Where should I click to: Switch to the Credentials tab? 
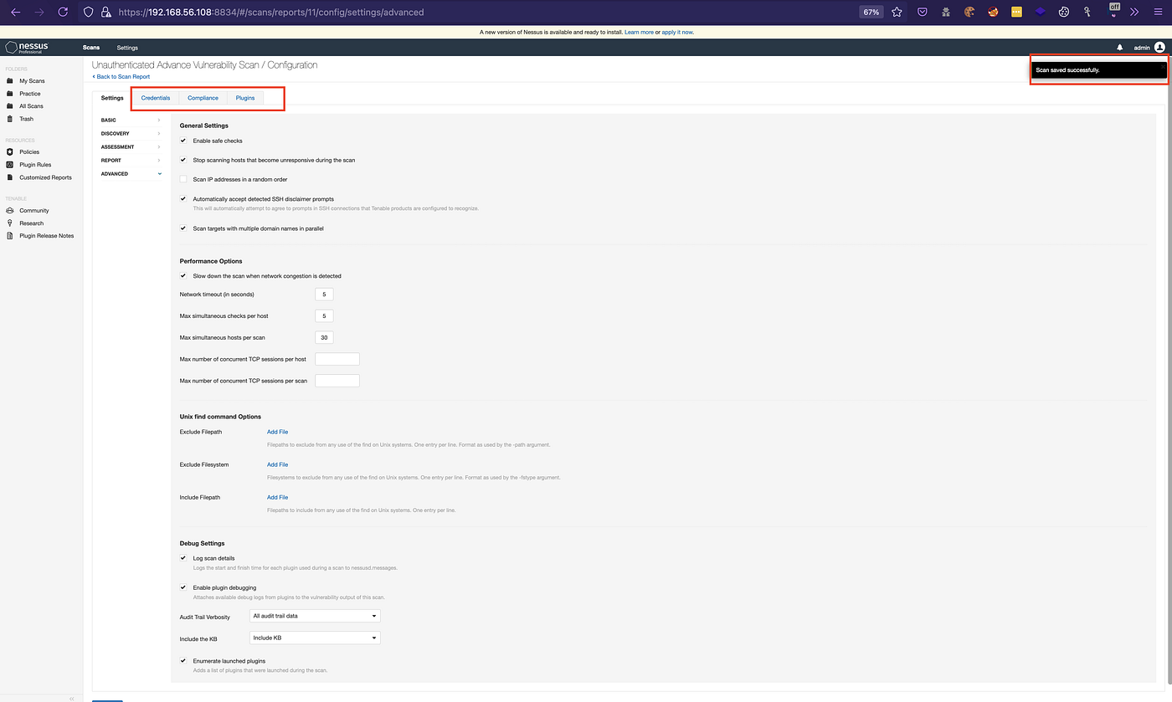[x=156, y=98]
